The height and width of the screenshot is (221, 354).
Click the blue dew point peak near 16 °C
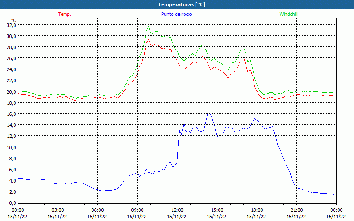click(208, 112)
